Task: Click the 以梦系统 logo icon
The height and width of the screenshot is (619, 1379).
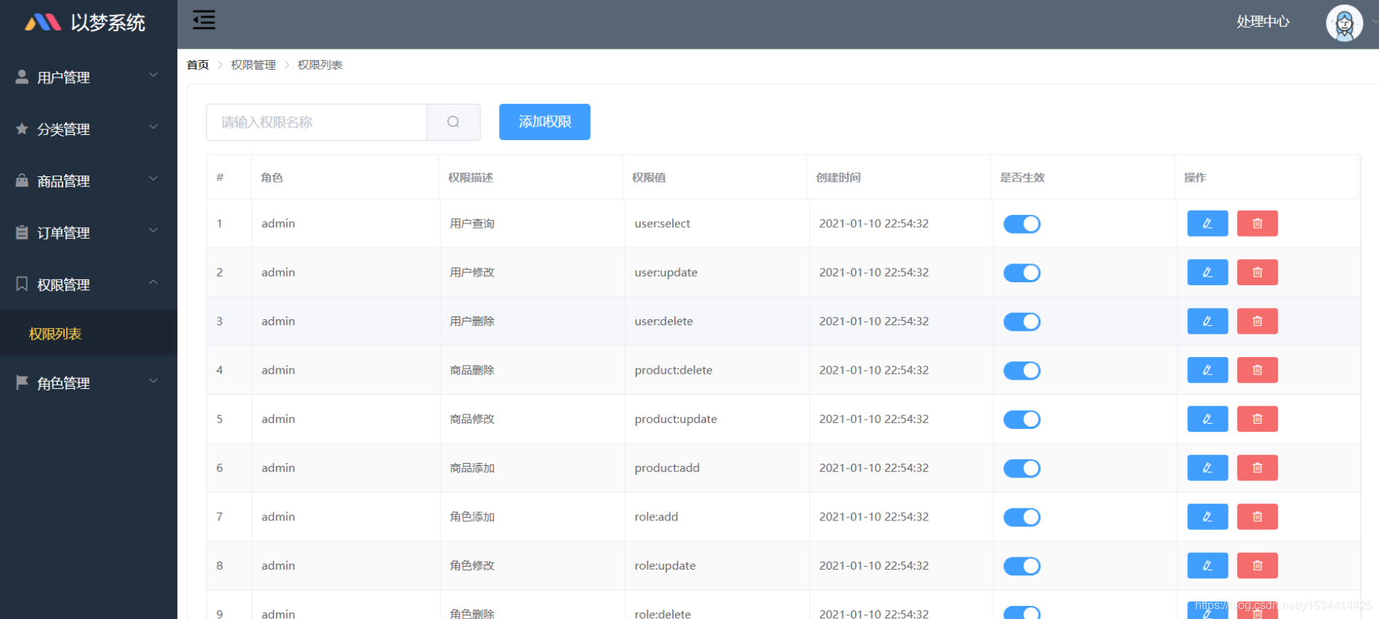Action: [x=43, y=22]
